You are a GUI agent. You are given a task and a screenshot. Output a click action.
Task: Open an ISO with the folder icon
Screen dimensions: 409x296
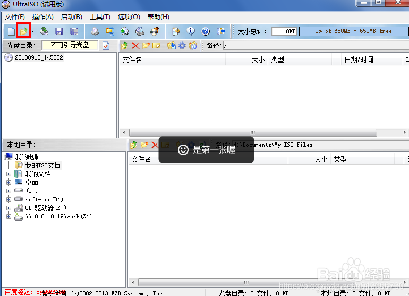point(23,31)
